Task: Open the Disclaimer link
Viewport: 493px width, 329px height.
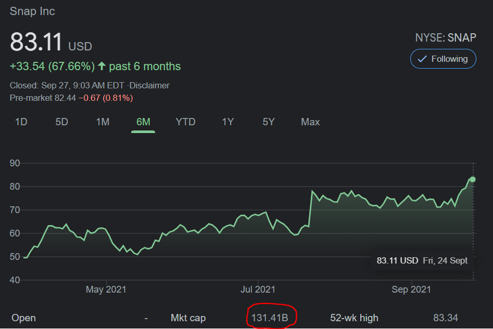Action: (x=149, y=85)
